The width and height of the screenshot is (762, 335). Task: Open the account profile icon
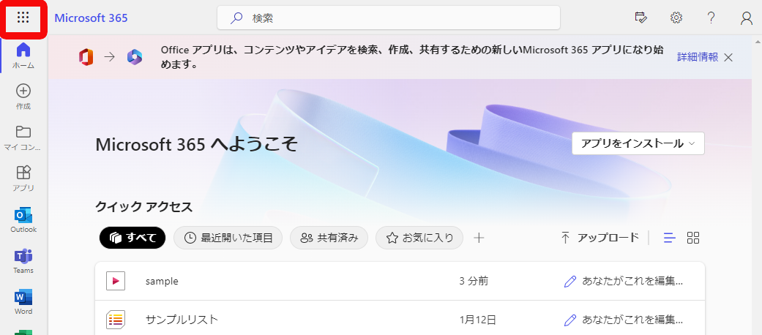(x=746, y=18)
